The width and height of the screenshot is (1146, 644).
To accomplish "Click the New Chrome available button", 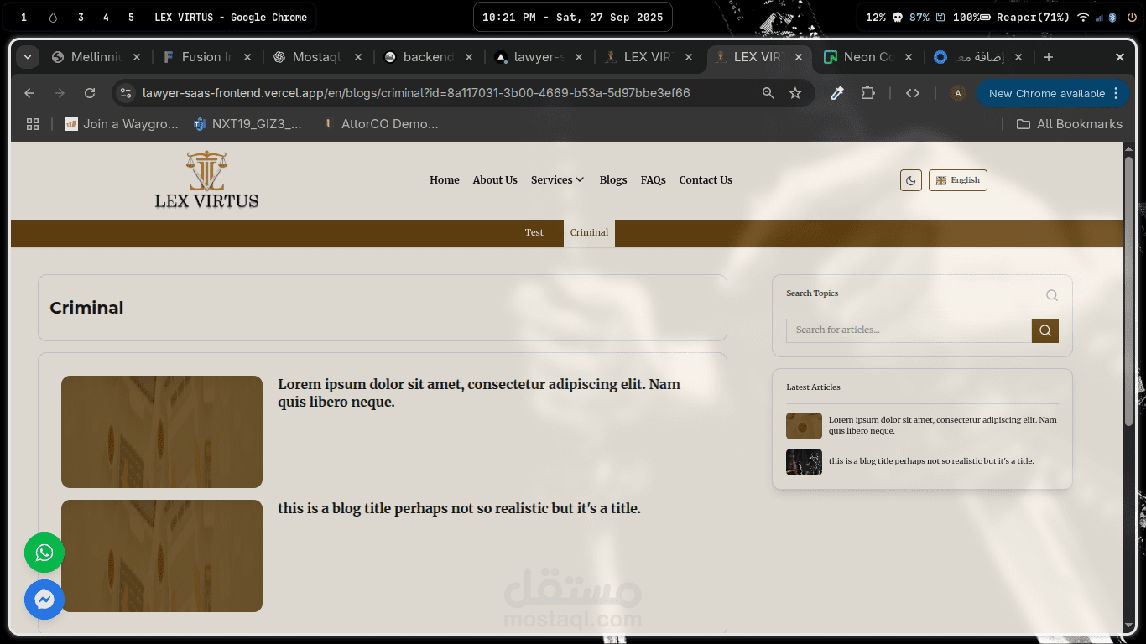I will (1046, 93).
